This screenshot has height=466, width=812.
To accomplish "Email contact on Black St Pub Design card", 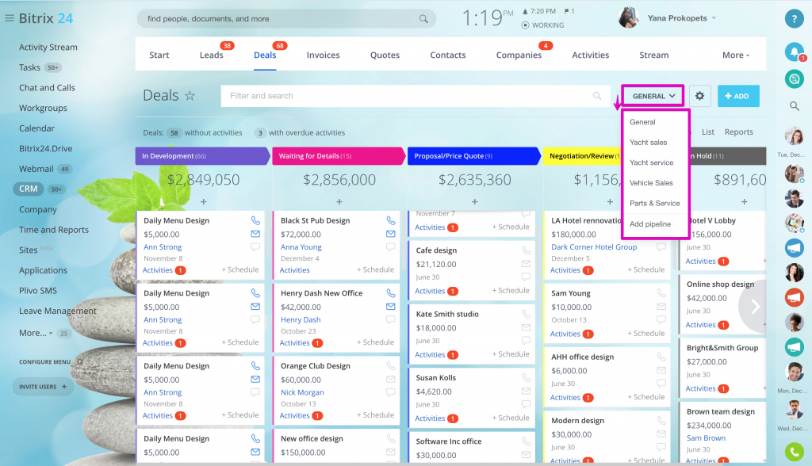I will click(391, 234).
